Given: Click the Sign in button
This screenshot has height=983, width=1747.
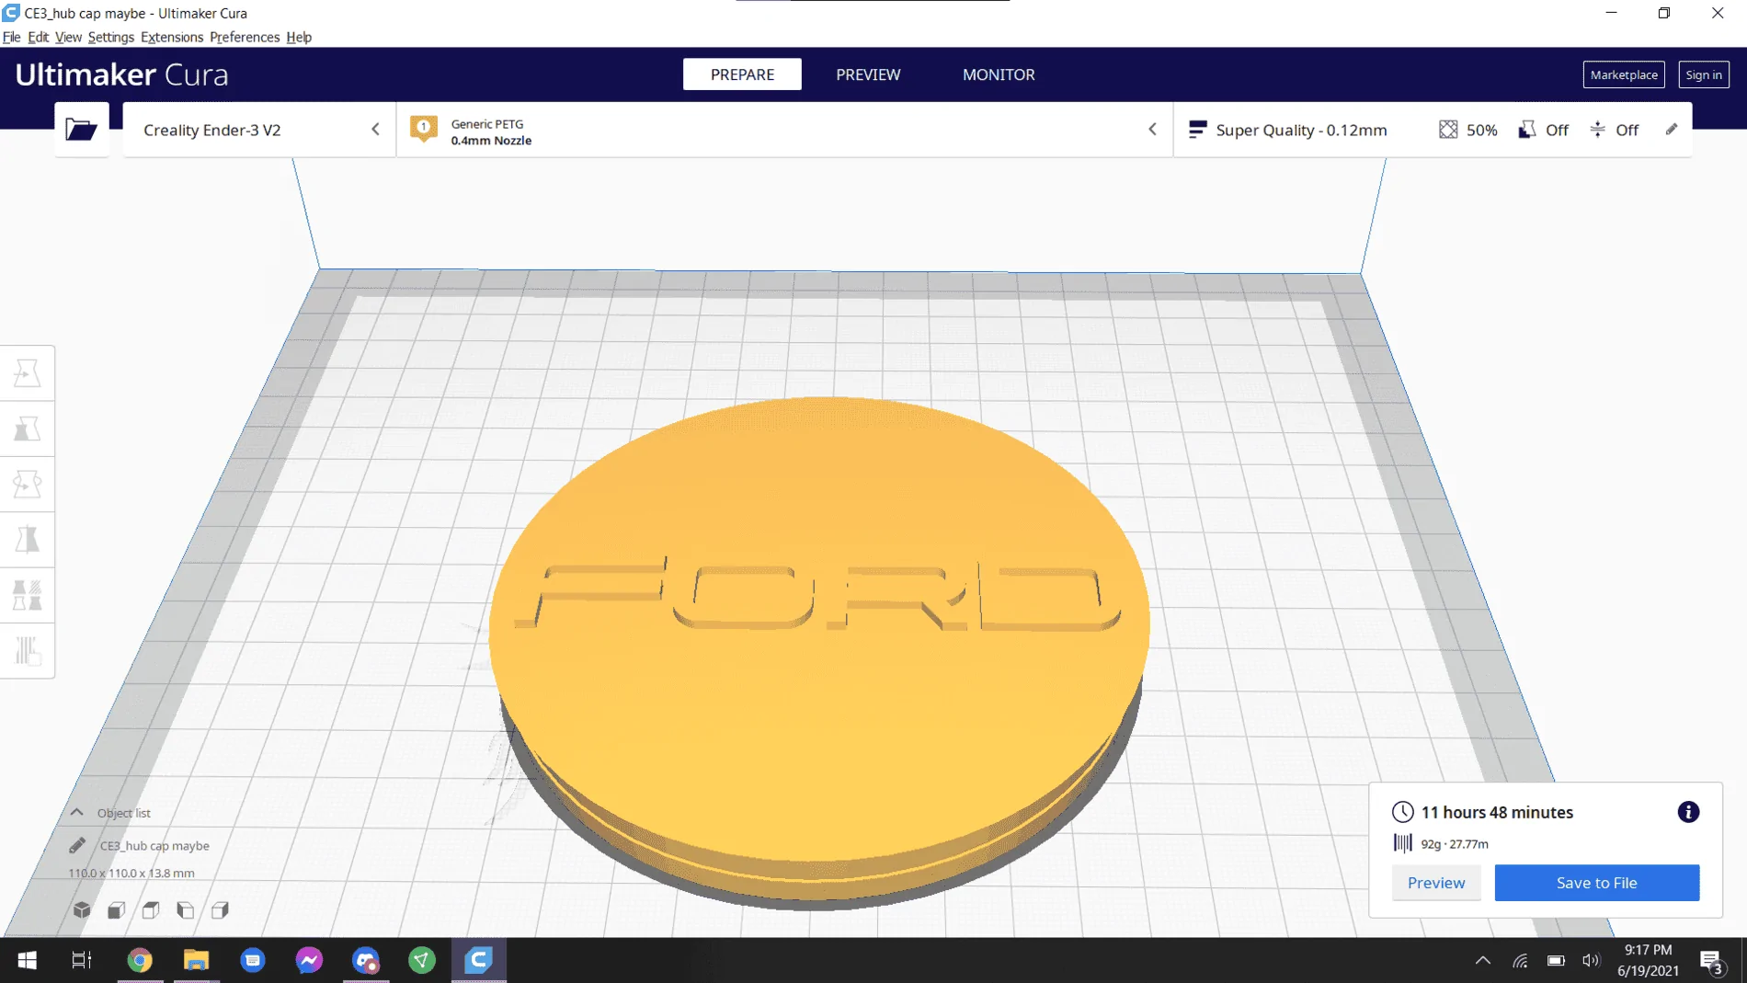Looking at the screenshot, I should click(x=1704, y=74).
